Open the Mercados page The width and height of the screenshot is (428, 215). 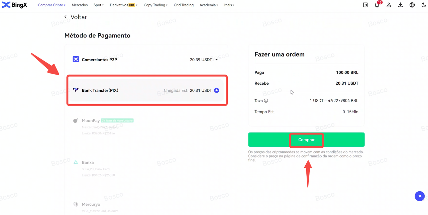(80, 5)
